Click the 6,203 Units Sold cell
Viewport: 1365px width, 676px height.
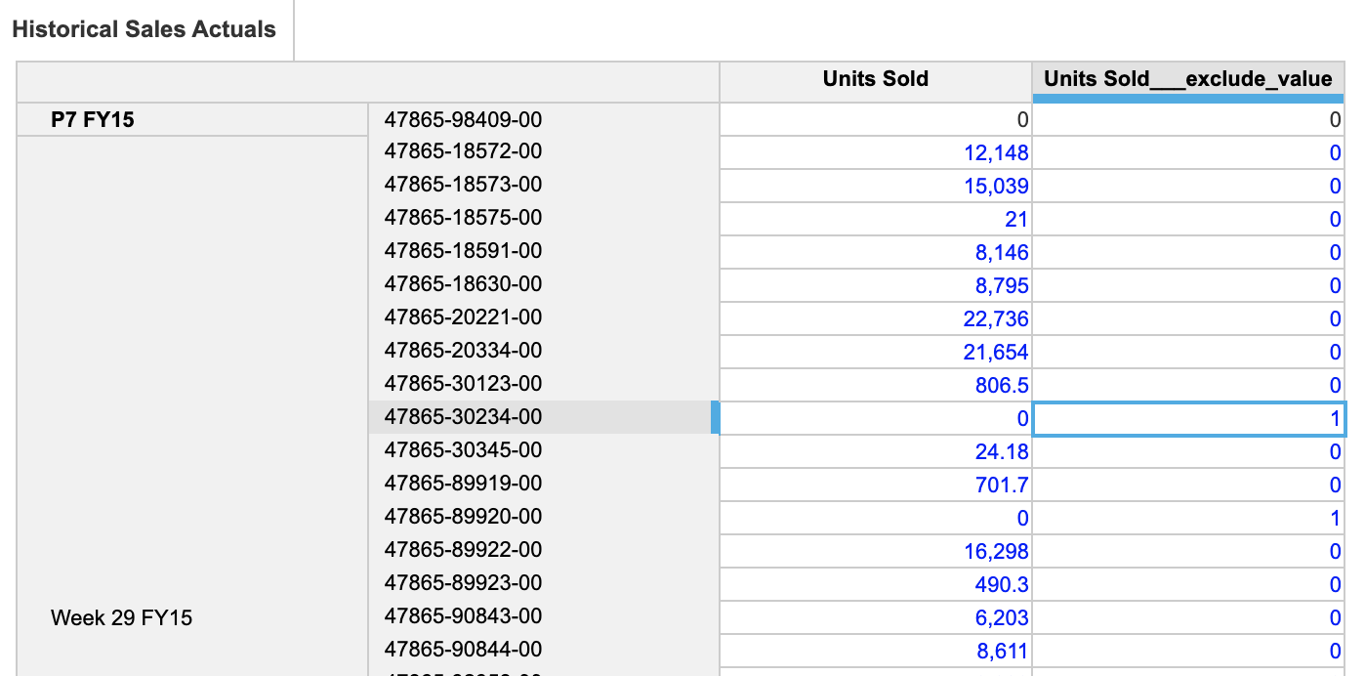[x=876, y=617]
